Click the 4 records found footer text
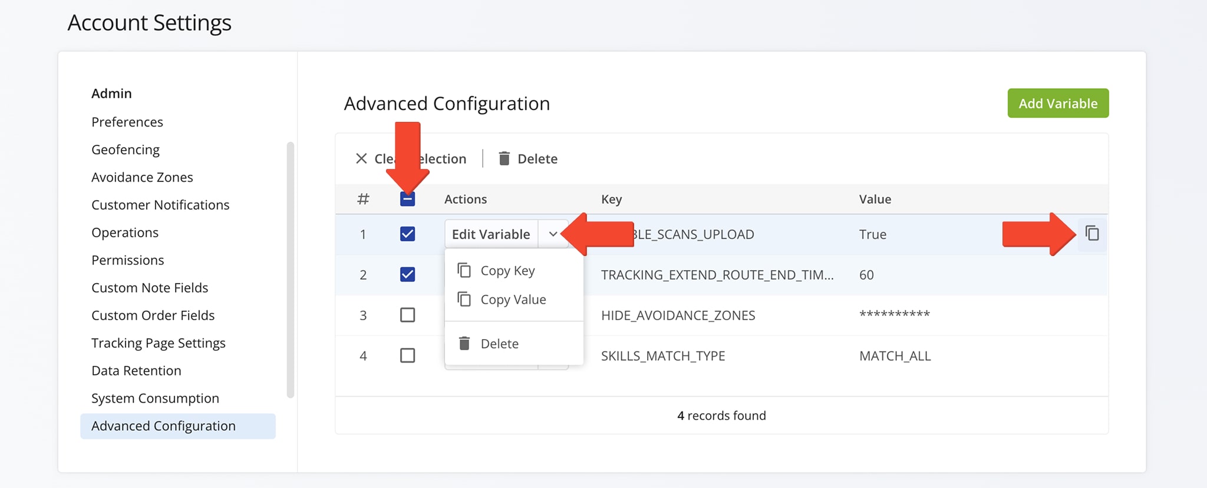This screenshot has height=488, width=1207. click(721, 416)
